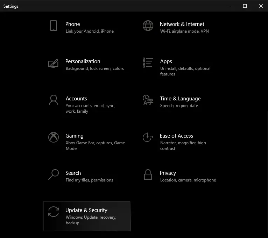Open the Search category title
This screenshot has height=238, width=268.
coord(73,173)
